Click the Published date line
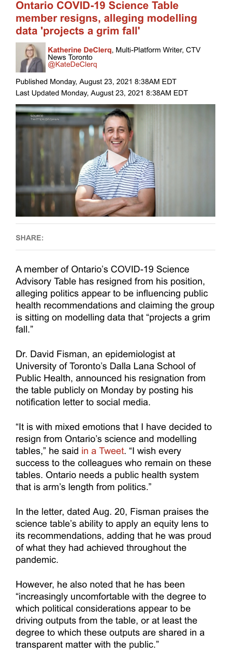Image resolution: width=232 pixels, height=664 pixels. (x=96, y=82)
